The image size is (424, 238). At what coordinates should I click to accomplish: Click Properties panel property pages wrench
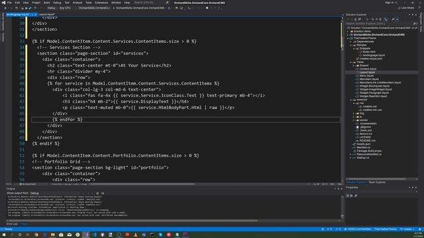click(x=356, y=196)
